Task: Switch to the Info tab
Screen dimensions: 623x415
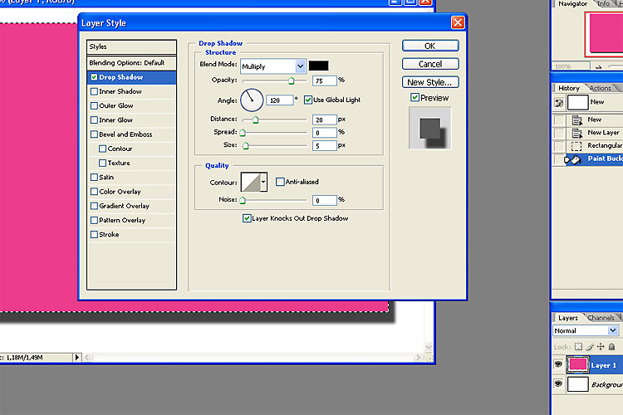Action: coord(604,4)
